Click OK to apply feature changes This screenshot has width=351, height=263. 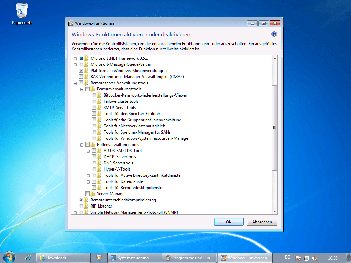[x=229, y=222]
